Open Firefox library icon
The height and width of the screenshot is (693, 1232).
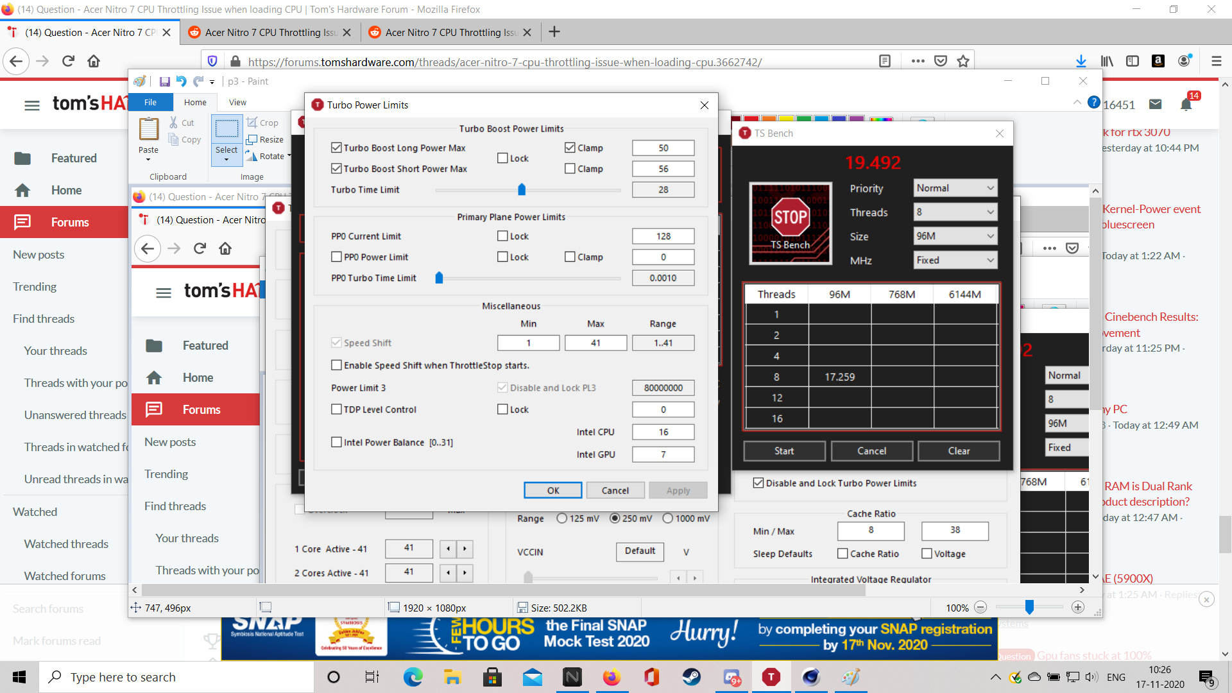[x=1107, y=61]
